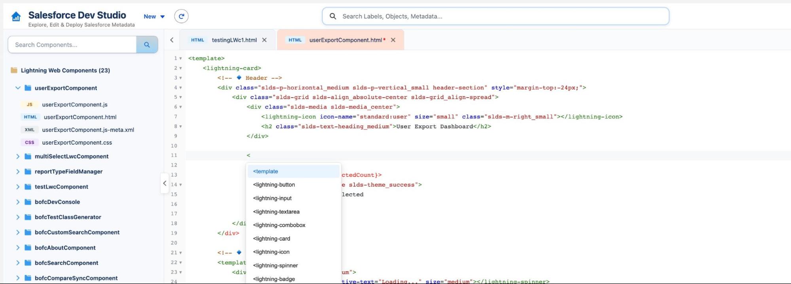791x284 pixels.
Task: Expand the bofcCustomSearchComponent folder
Action: point(18,232)
